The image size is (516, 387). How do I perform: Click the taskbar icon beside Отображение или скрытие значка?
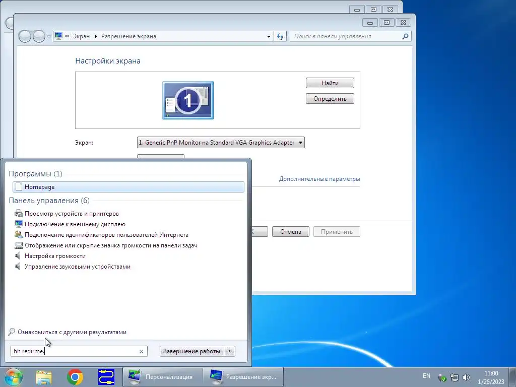[x=19, y=245]
